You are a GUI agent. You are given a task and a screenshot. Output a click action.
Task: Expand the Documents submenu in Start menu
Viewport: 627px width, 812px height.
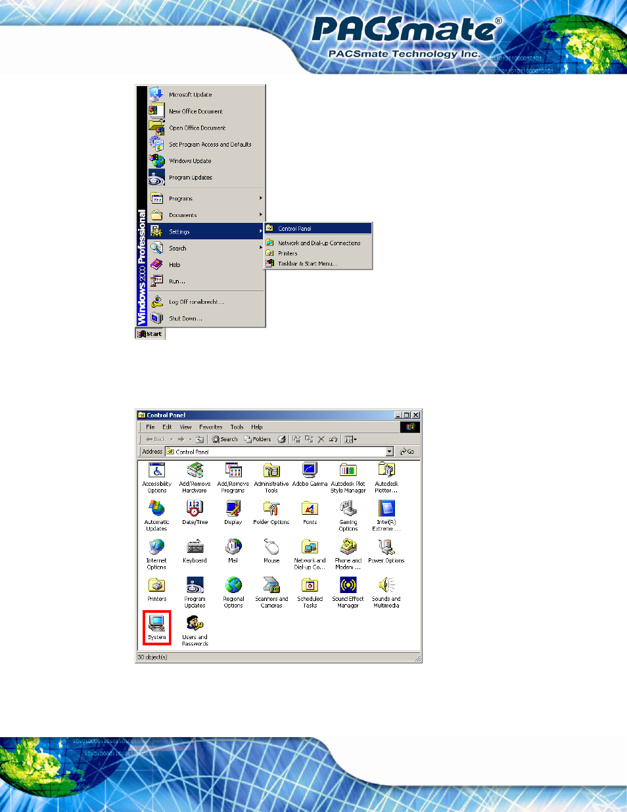[206, 215]
